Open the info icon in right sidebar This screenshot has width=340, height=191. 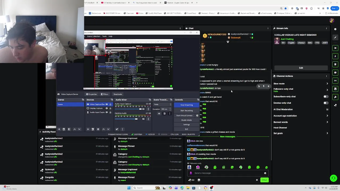coord(335,29)
